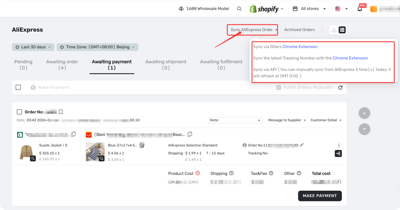Click the Suede Jacket / S product name
The height and width of the screenshot is (210, 400).
point(53,145)
